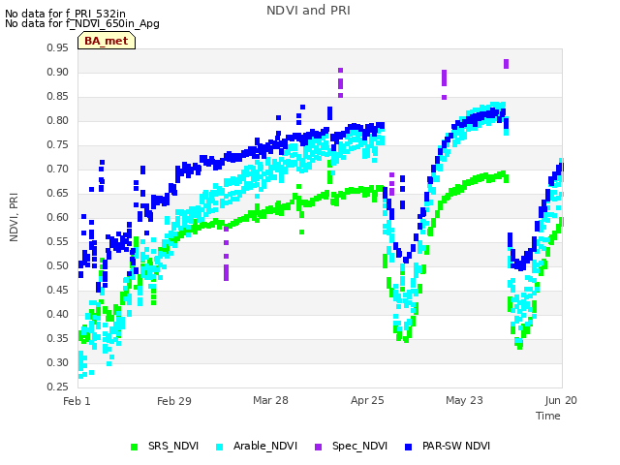Screen dimensions: 620x465
Task: Click the SRS_NDVI green legend swatch
Action: click(134, 447)
